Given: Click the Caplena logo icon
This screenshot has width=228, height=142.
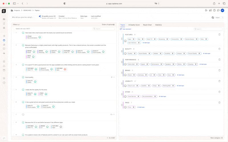Looking at the screenshot, I should 4,11.
